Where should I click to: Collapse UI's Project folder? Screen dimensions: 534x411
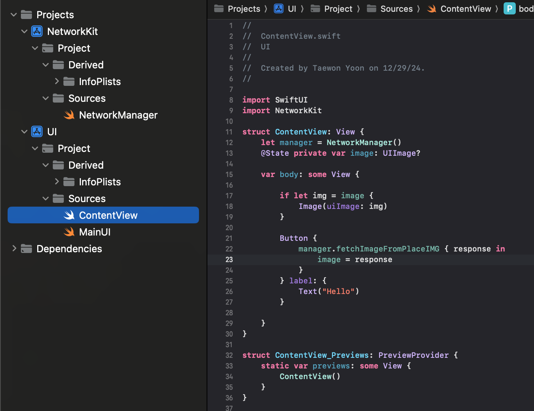[35, 149]
